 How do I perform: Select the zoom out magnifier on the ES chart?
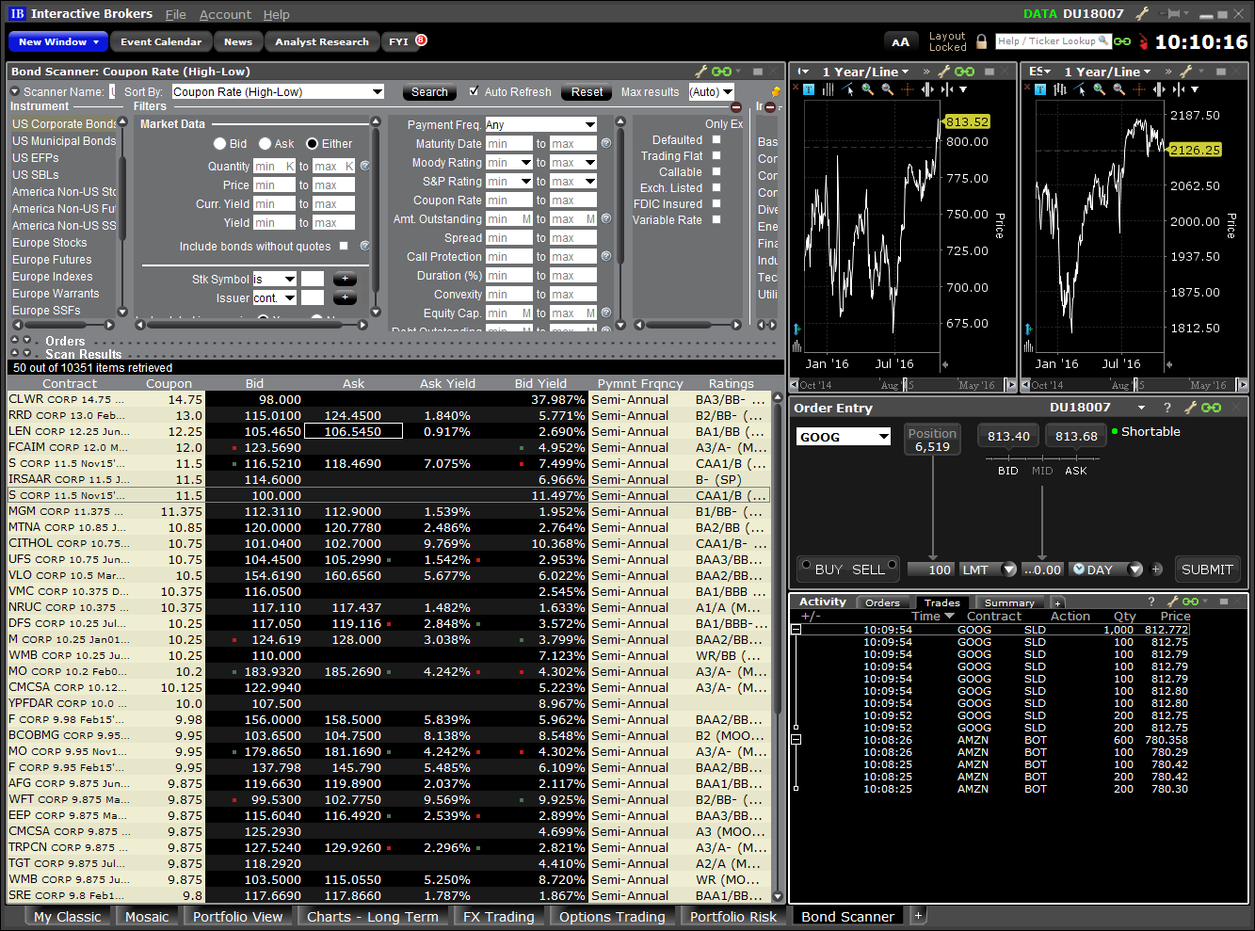(1119, 89)
